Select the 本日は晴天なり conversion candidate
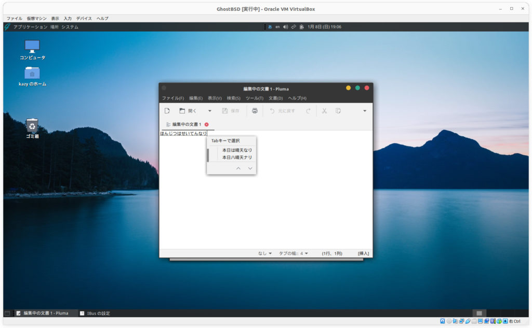Screen dimensions: 532x328 237,150
